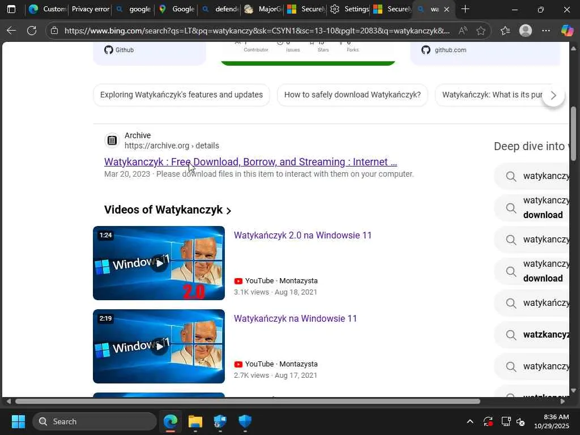The image size is (580, 435).
Task: Refresh the Bing search page
Action: 32,31
